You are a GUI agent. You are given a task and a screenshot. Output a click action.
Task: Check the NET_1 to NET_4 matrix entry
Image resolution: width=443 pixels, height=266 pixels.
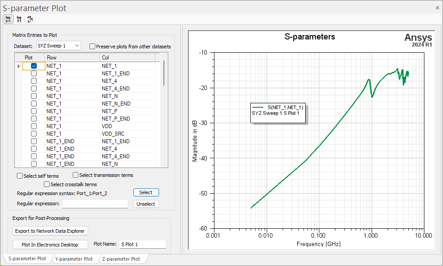point(34,81)
